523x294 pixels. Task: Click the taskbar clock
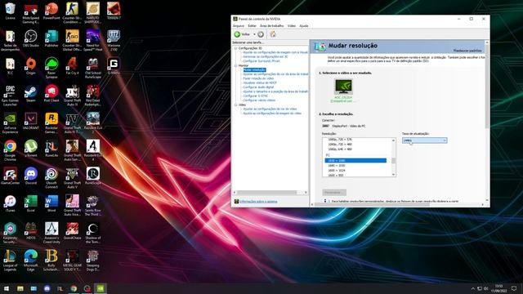(x=498, y=288)
